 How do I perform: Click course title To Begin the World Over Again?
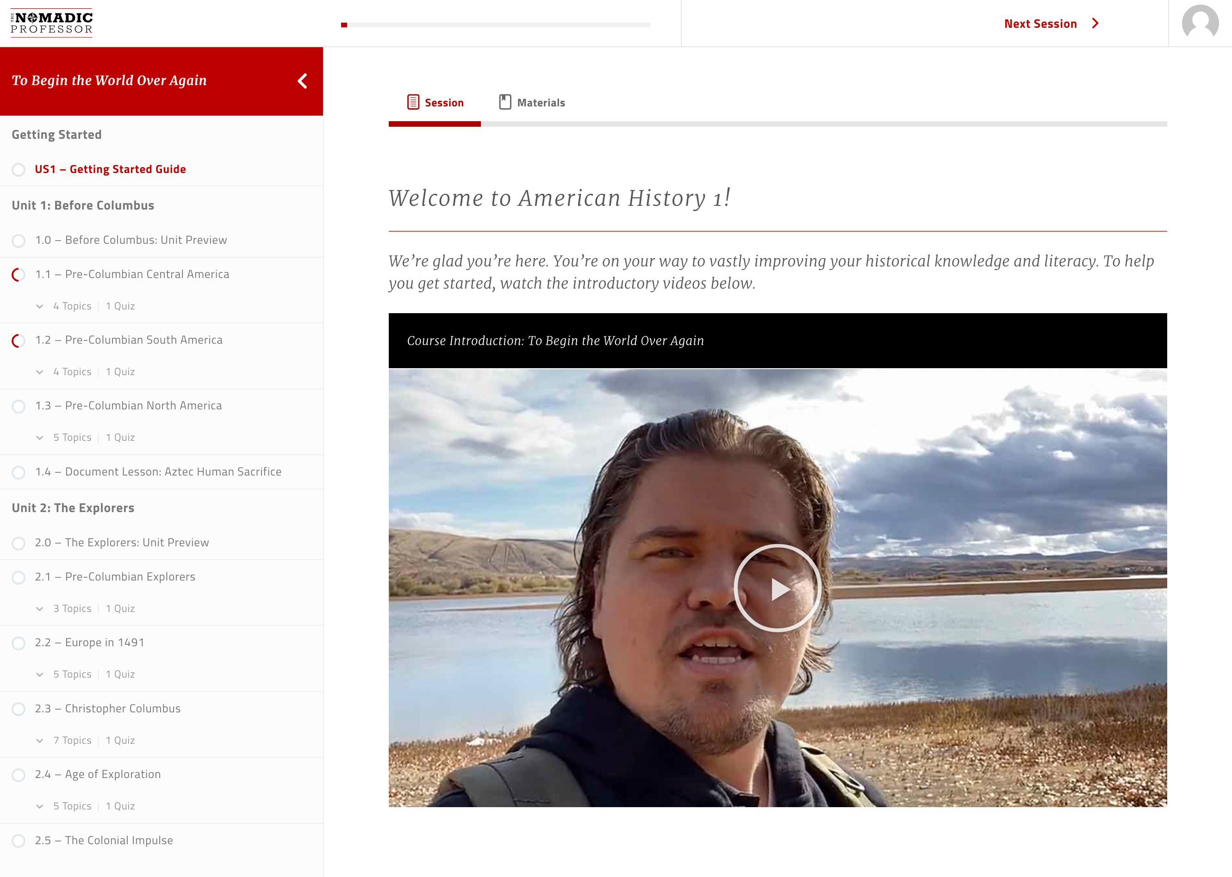pos(109,80)
